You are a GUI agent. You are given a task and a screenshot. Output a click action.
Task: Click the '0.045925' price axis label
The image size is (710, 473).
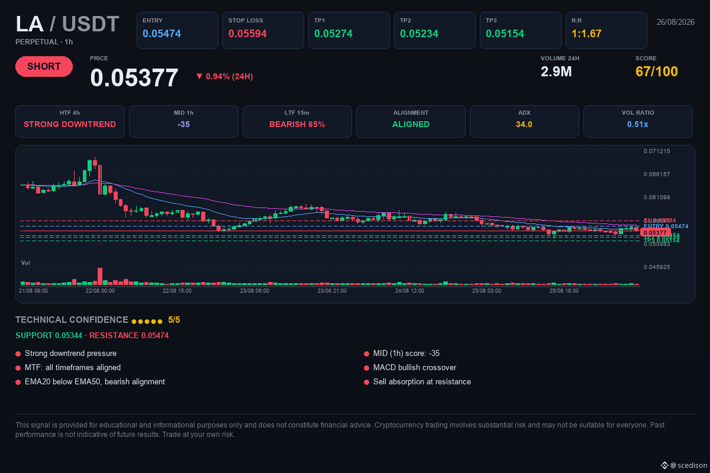656,267
